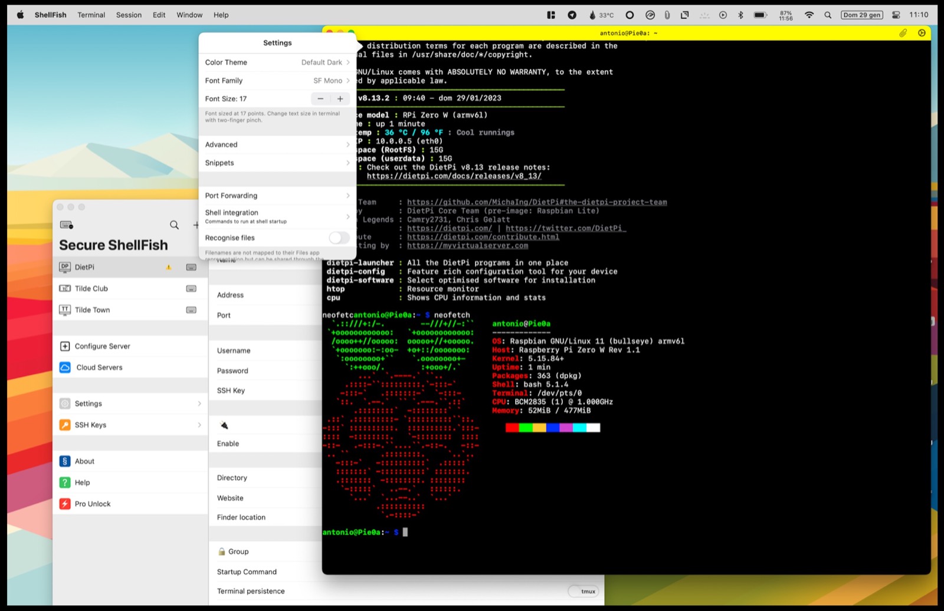This screenshot has height=611, width=944.
Task: Click the Cloud Servers cloud icon
Action: (65, 368)
